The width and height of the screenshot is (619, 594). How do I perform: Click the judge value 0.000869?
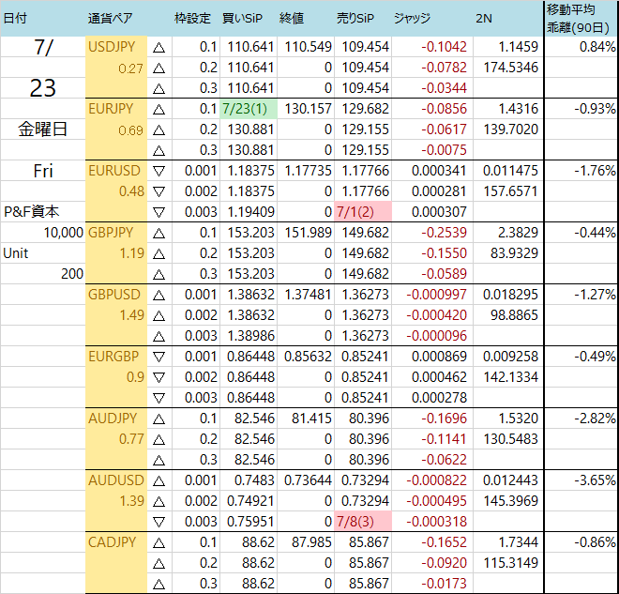pyautogui.click(x=439, y=357)
